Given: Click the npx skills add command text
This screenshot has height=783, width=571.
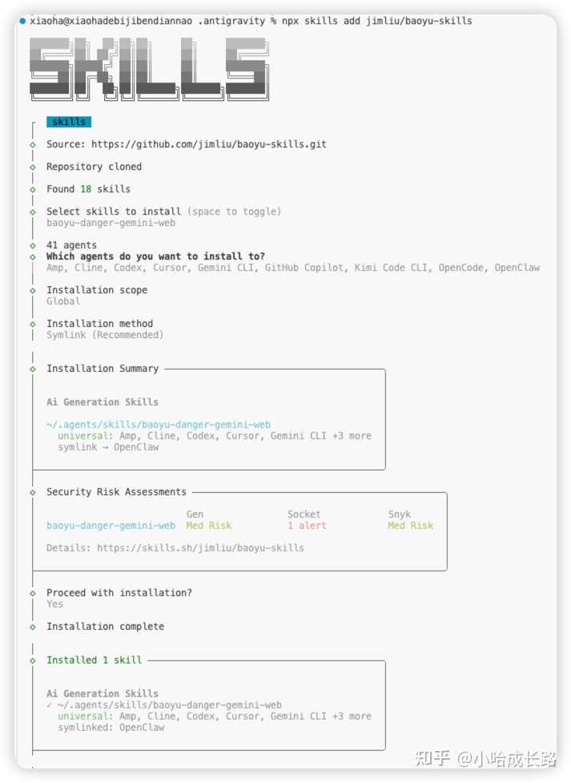Looking at the screenshot, I should pos(376,21).
